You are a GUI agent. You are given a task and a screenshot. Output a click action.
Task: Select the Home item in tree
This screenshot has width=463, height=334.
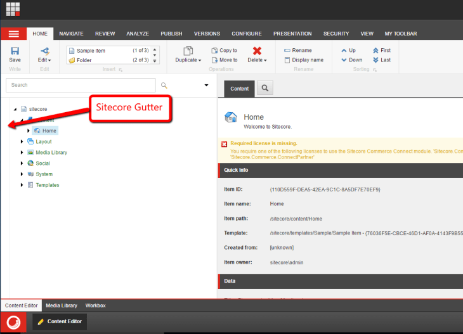(x=46, y=131)
